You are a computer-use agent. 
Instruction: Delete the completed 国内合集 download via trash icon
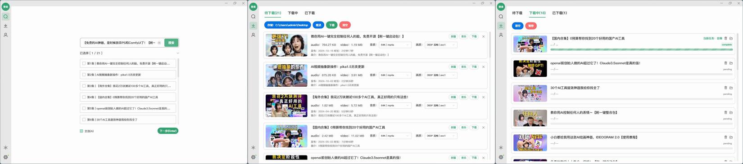tap(725, 39)
